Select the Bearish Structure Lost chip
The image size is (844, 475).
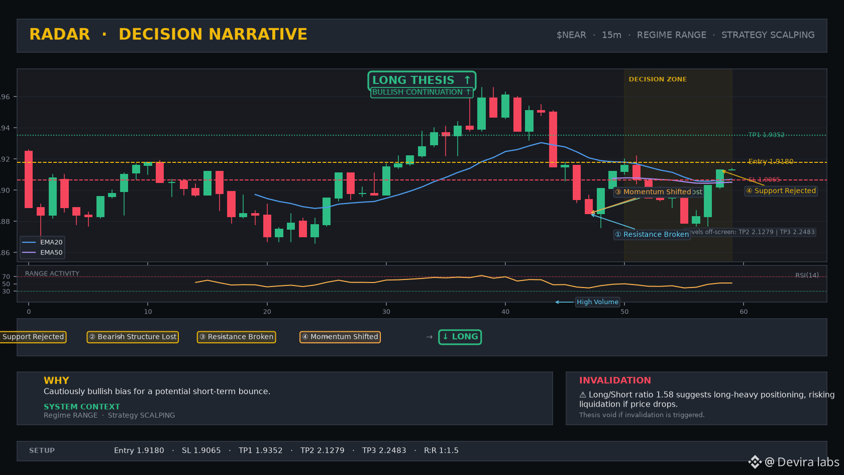pyautogui.click(x=133, y=337)
